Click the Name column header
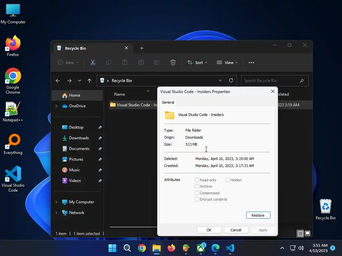 (x=120, y=94)
